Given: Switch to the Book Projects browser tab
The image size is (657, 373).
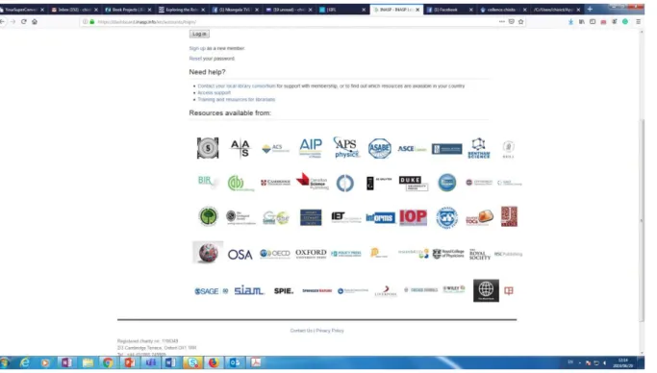Looking at the screenshot, I should tap(128, 10).
